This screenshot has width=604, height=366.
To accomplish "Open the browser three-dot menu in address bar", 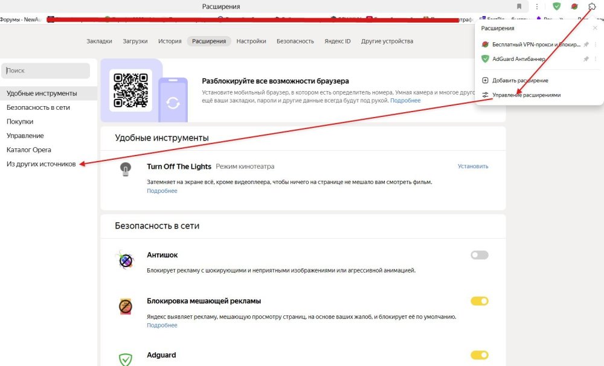I will pos(537,7).
